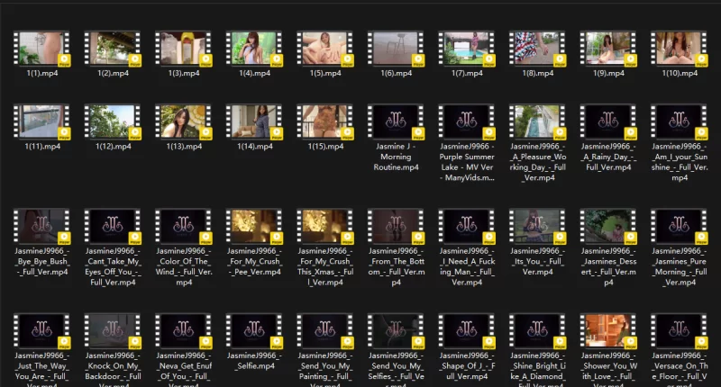The image size is (721, 387).
Task: Click the Shape_Of_J Full_Ver video icon
Action: pyautogui.click(x=467, y=331)
